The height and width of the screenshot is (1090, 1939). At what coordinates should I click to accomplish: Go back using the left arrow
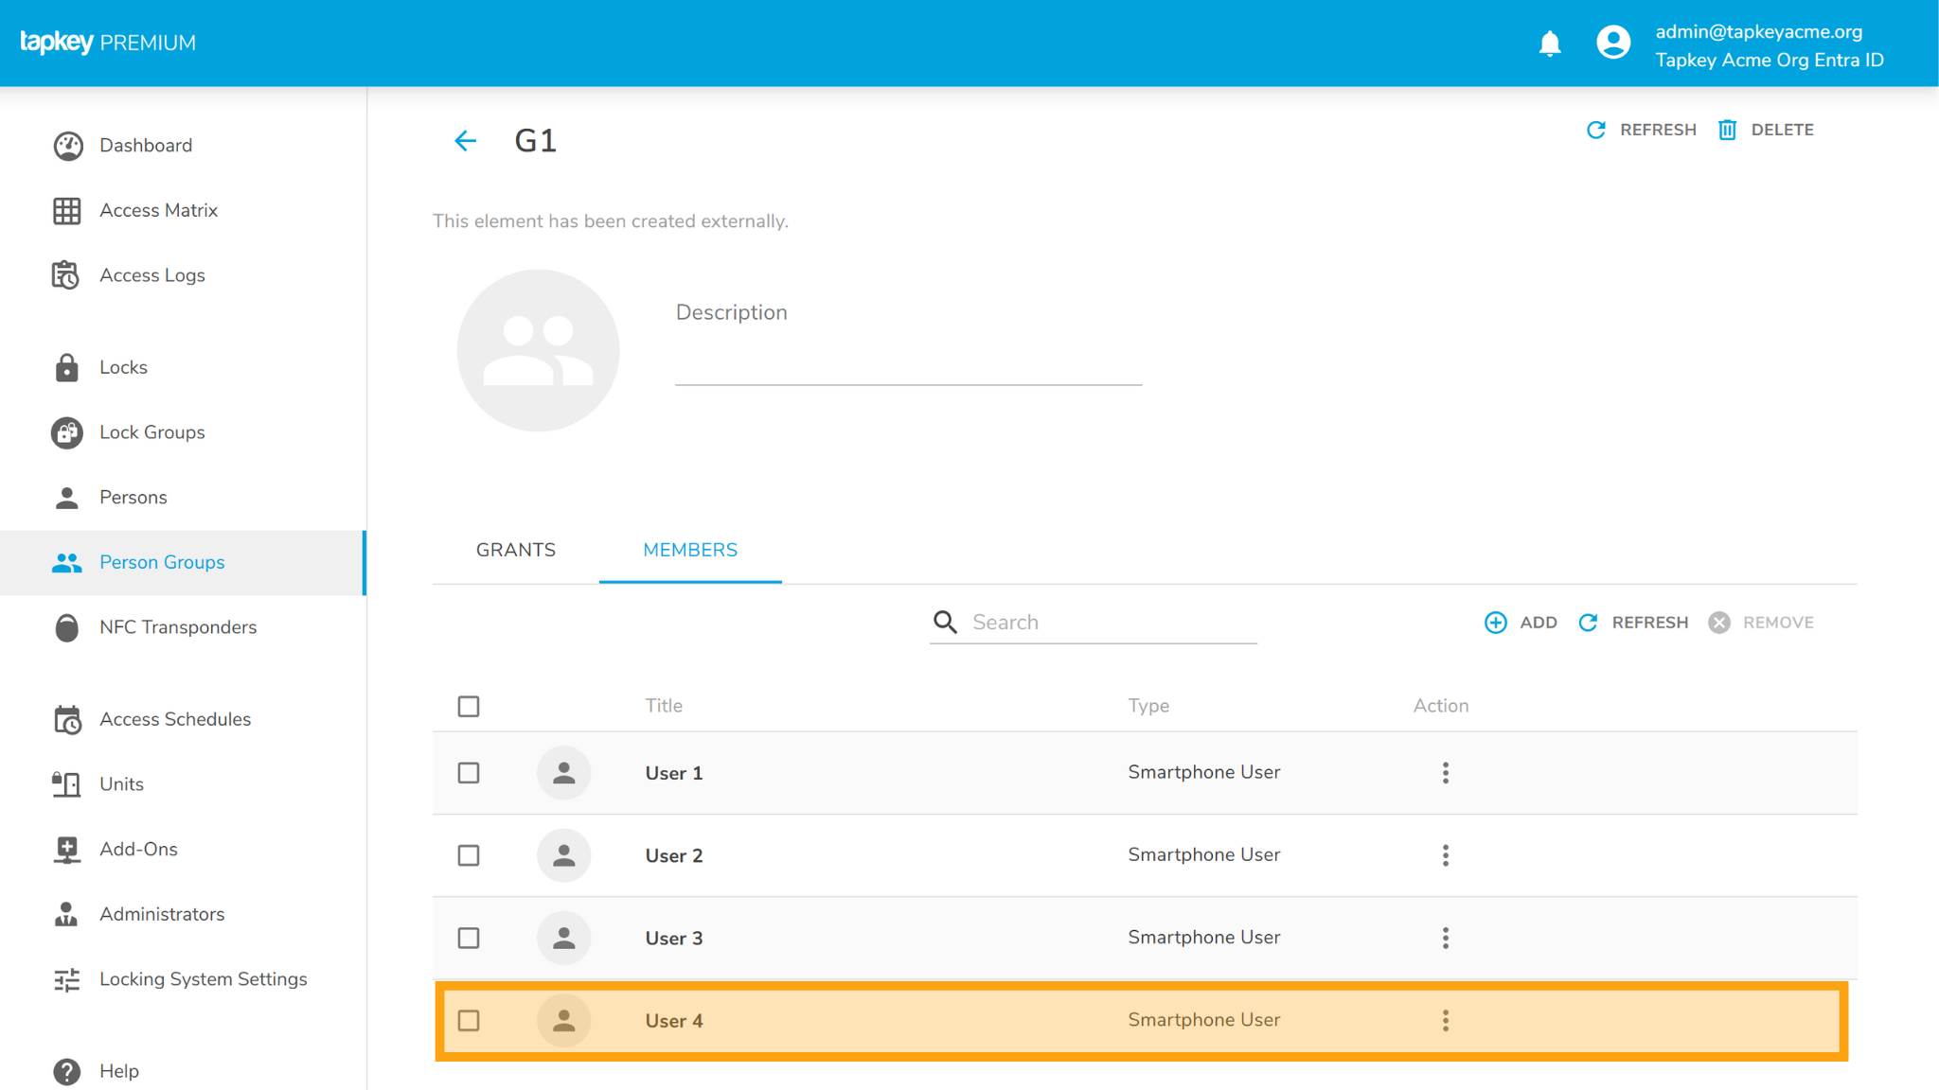[465, 141]
